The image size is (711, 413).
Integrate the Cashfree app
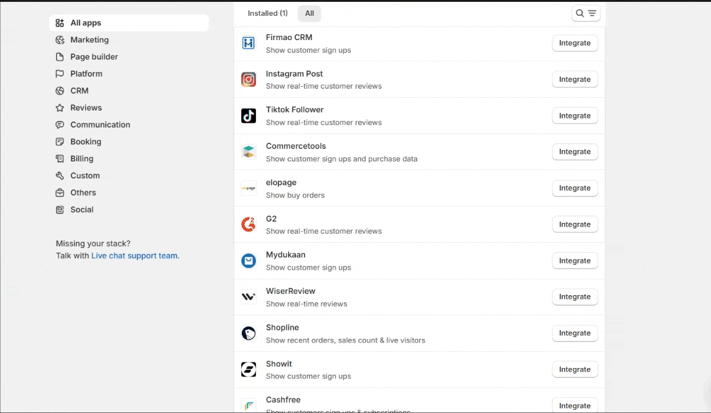(x=574, y=405)
